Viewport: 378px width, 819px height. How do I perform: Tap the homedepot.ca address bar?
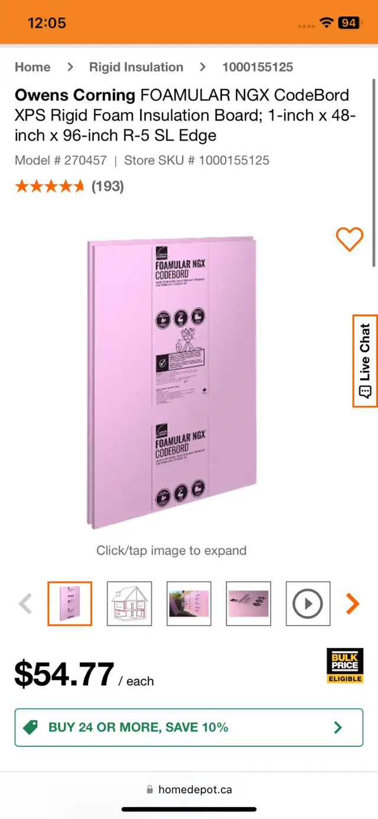189,789
